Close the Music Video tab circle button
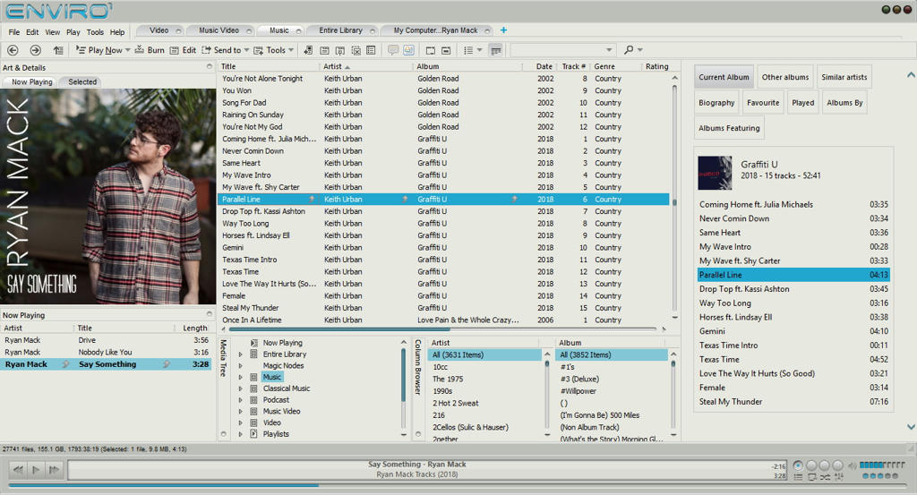This screenshot has width=917, height=495. click(x=249, y=30)
